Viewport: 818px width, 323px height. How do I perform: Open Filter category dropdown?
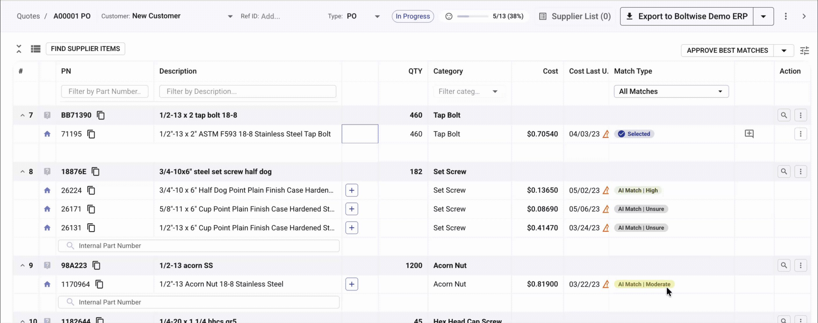[468, 91]
